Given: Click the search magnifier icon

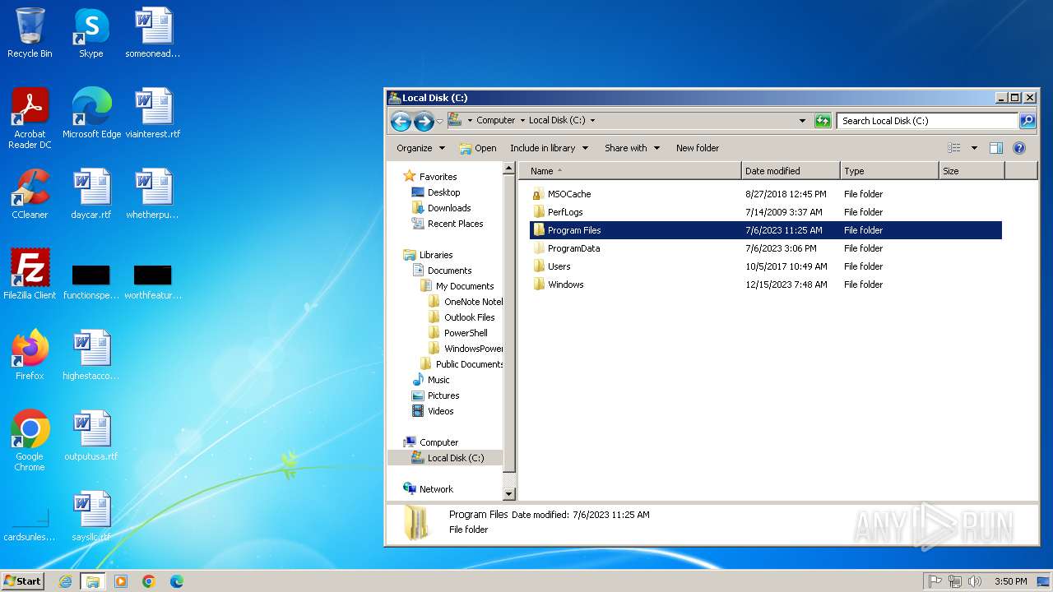Looking at the screenshot, I should (x=1027, y=121).
